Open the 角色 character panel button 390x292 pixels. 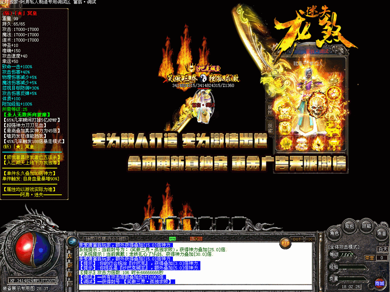(x=335, y=233)
